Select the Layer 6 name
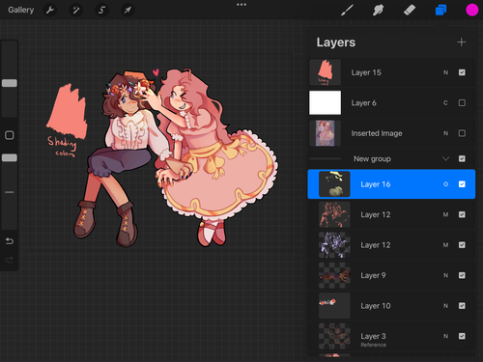 tap(364, 103)
